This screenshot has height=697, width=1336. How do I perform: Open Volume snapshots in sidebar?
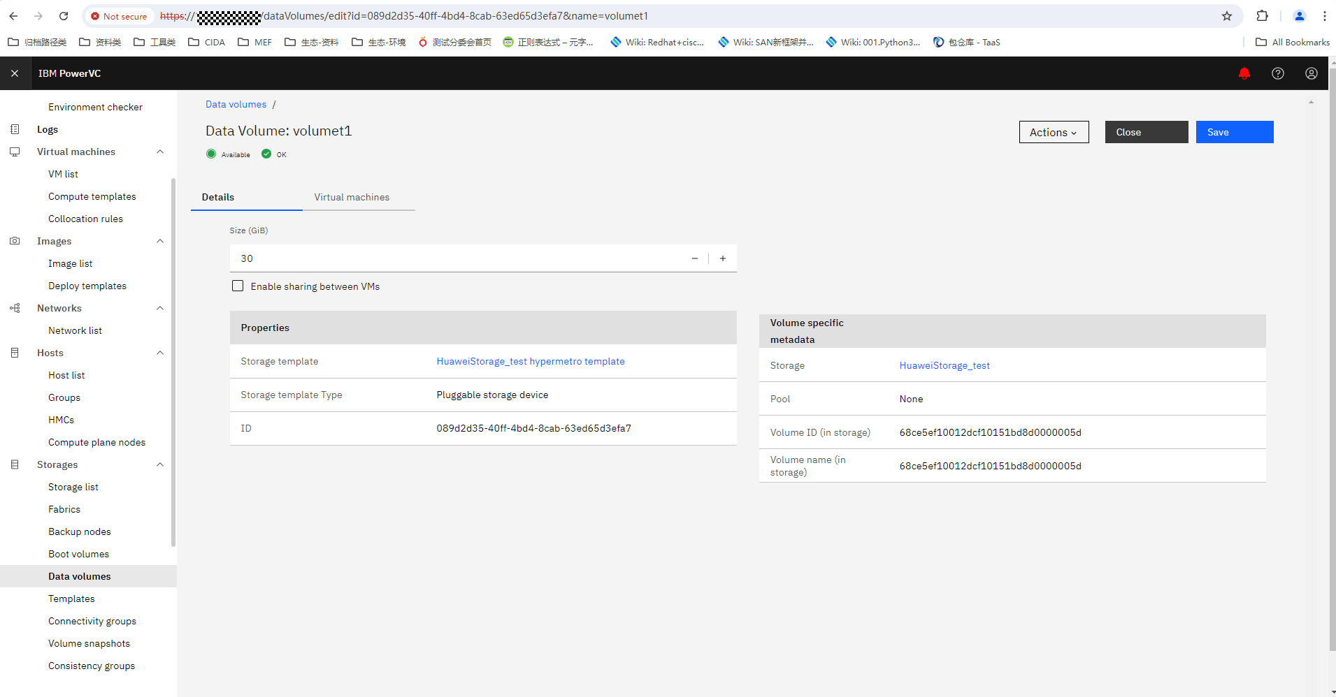click(x=89, y=643)
